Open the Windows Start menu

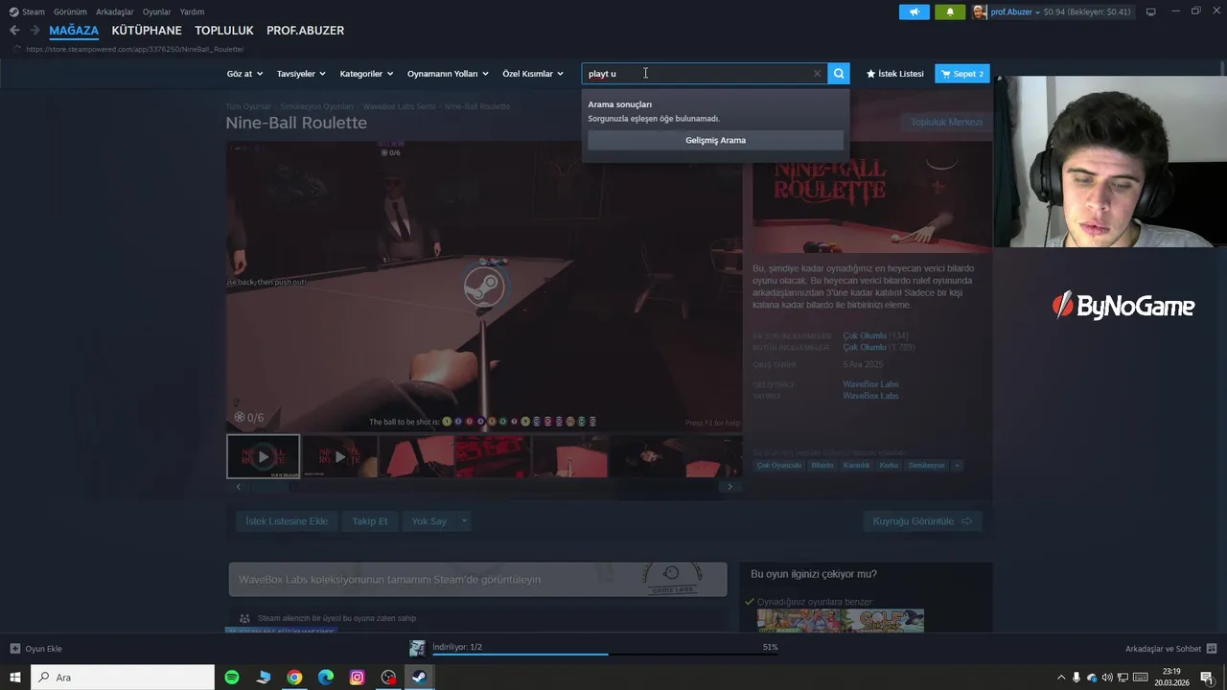click(x=15, y=678)
